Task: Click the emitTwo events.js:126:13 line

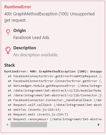Action: pos(34,110)
